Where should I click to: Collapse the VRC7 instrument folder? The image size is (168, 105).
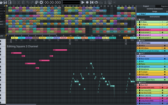[x=138, y=54]
